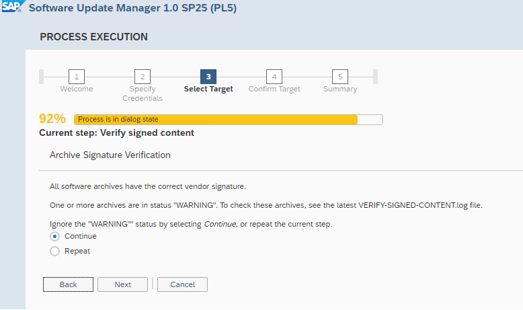Choose the Repeat radio option
Image resolution: width=523 pixels, height=310 pixels.
55,251
